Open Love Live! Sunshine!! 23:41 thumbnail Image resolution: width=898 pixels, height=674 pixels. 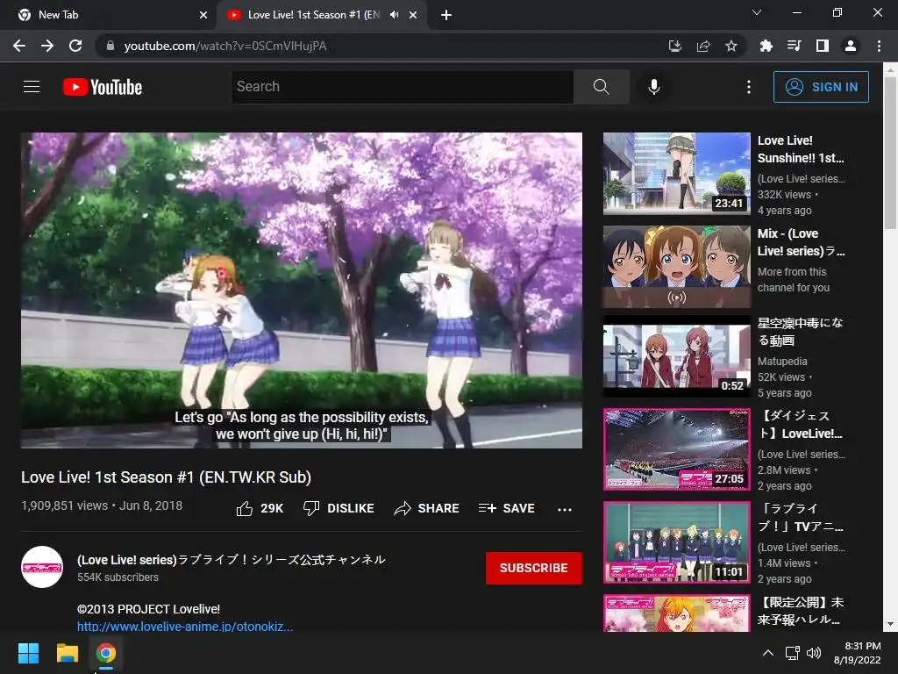pyautogui.click(x=676, y=174)
